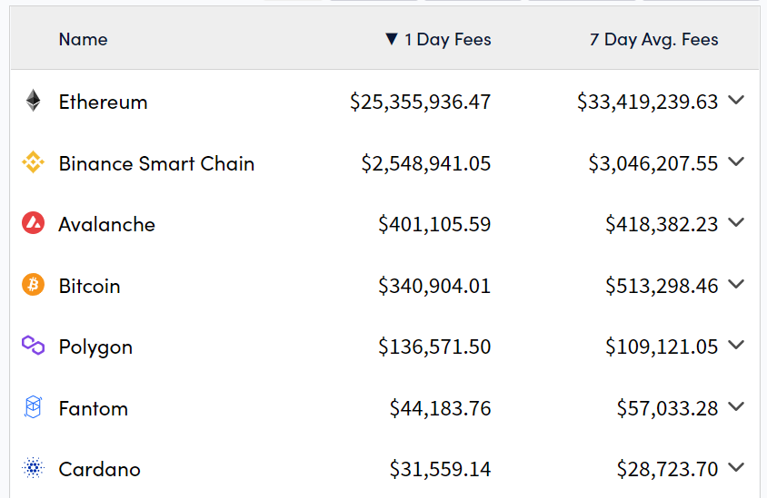The image size is (767, 498).
Task: Click the Binance Smart Chain logo icon
Action: click(34, 162)
